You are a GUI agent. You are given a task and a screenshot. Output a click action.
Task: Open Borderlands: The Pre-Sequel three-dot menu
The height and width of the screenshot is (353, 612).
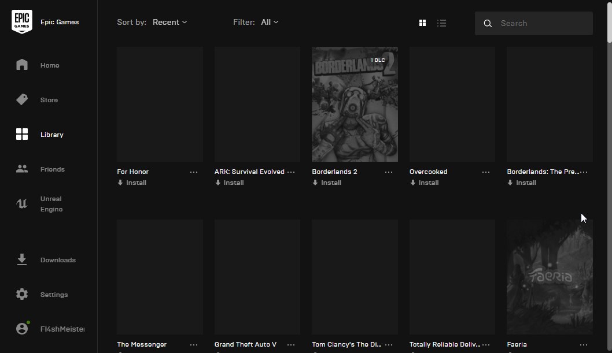tap(584, 172)
